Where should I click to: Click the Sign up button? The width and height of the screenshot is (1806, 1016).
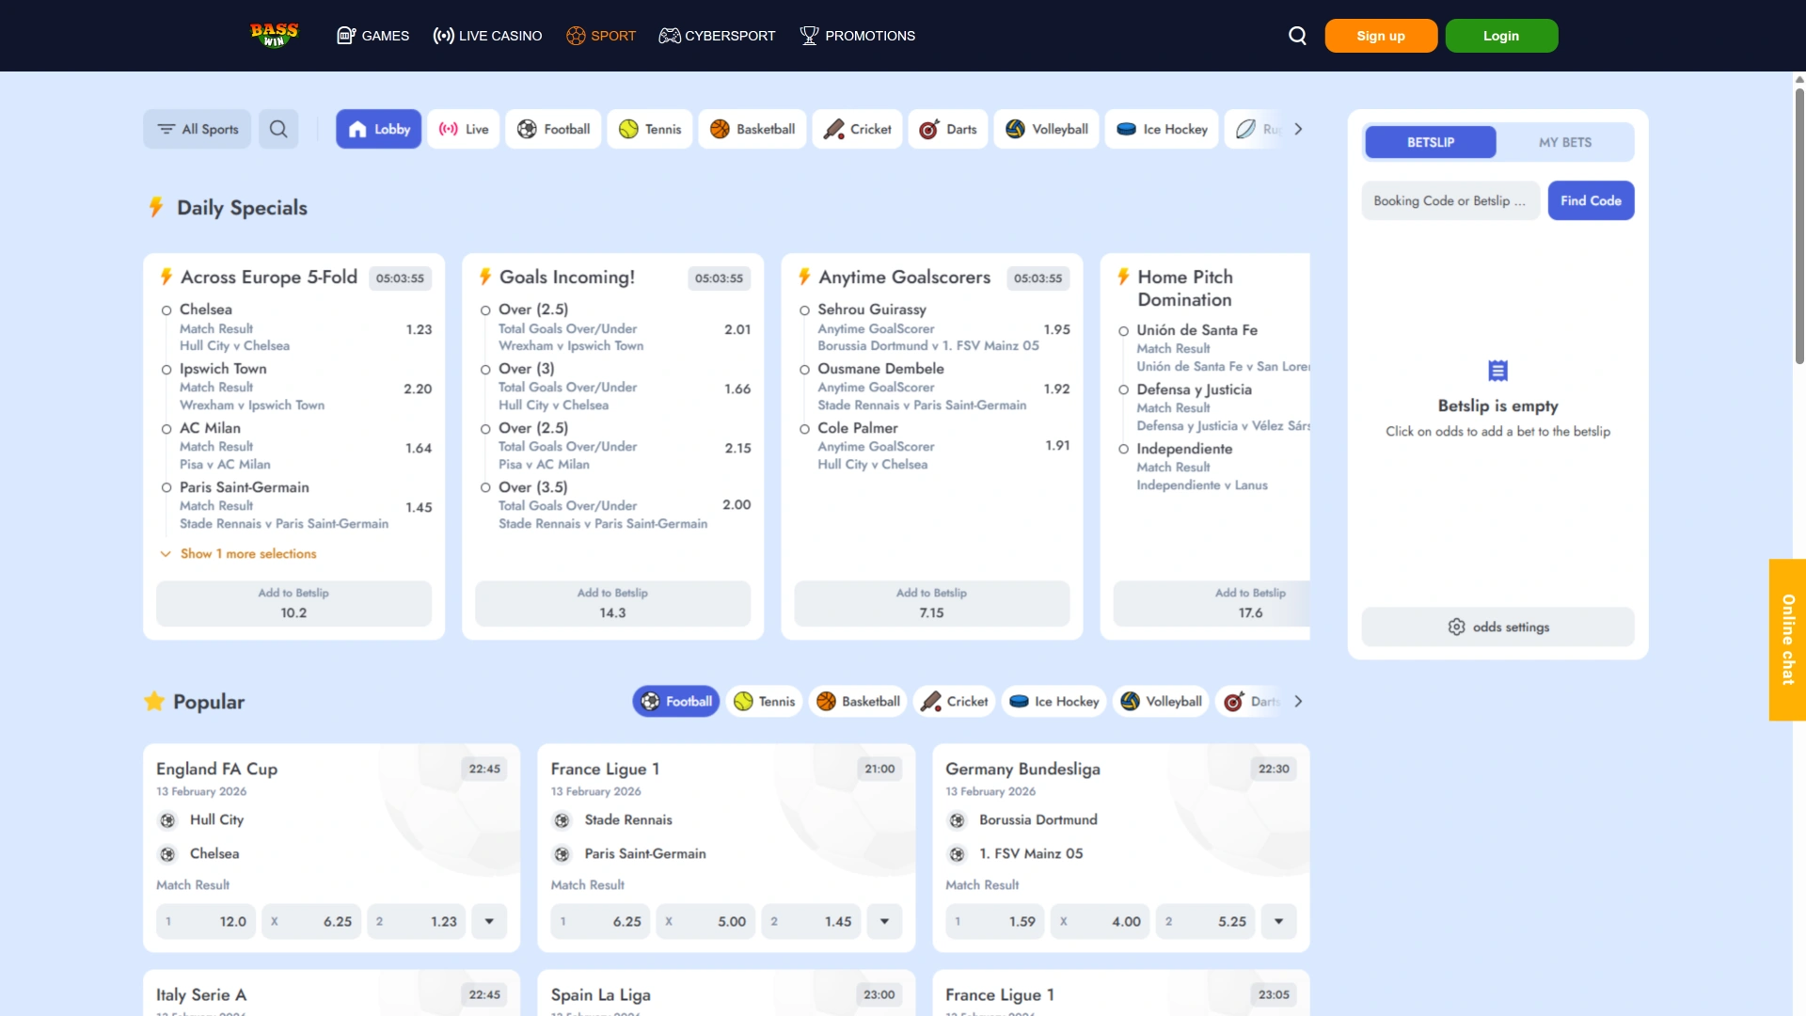[1380, 36]
